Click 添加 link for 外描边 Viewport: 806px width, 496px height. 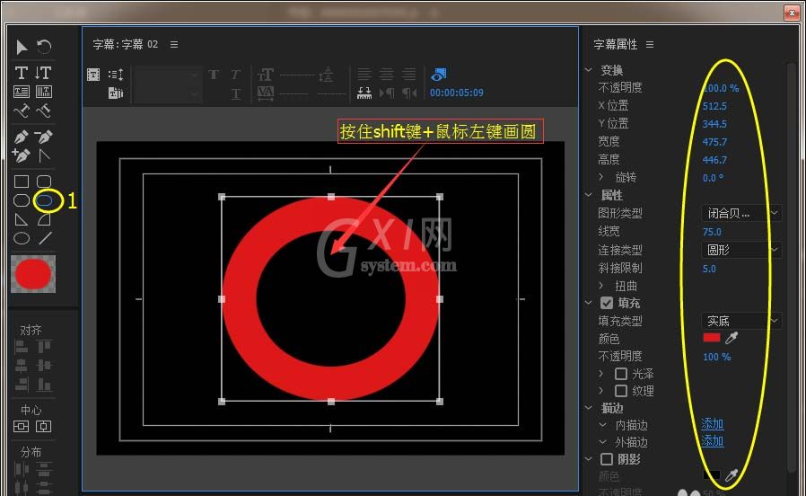click(x=713, y=441)
